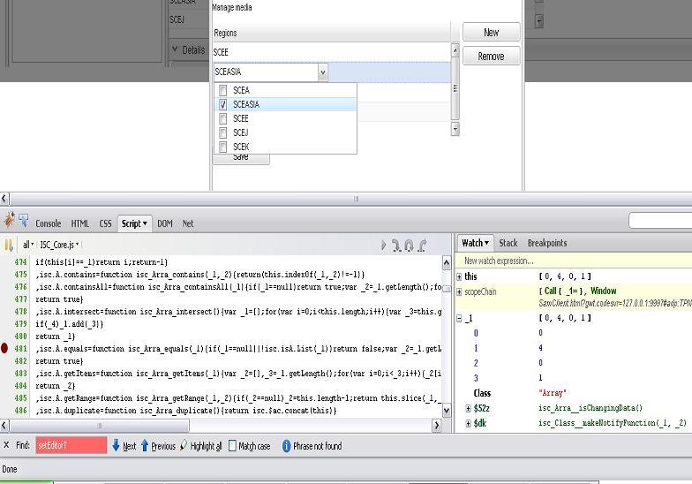Uncheck the SCEASIA checkbox
This screenshot has height=484, width=692.
(x=223, y=104)
